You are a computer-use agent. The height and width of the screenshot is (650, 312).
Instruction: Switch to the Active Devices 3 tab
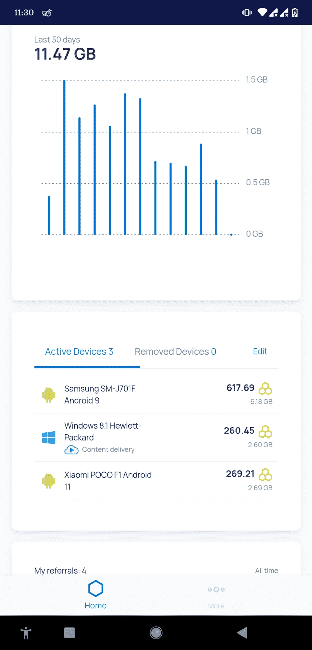point(79,352)
